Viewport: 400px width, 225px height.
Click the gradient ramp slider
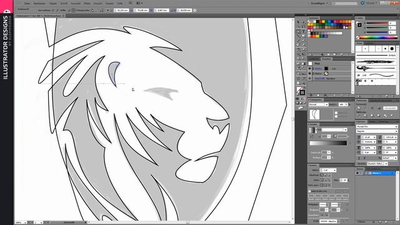pos(328,143)
